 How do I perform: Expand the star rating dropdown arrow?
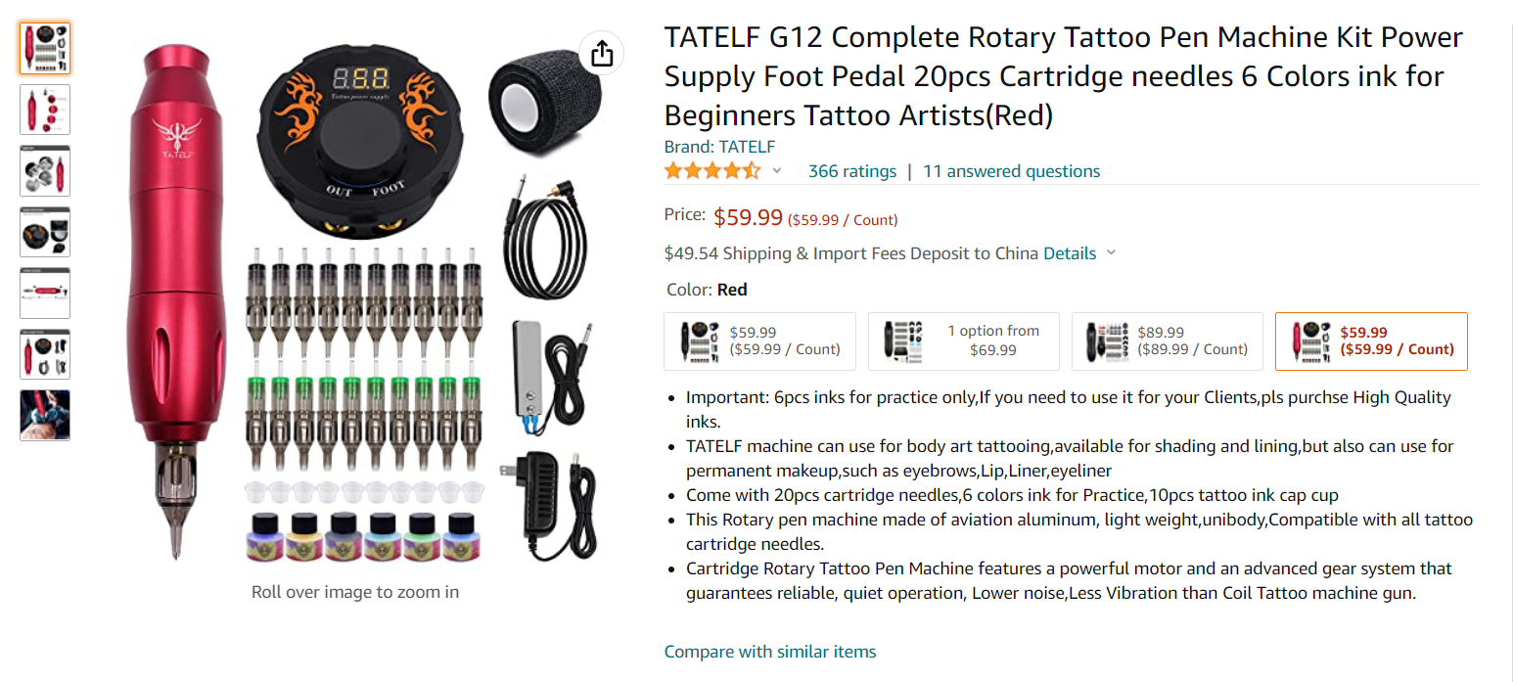point(777,171)
